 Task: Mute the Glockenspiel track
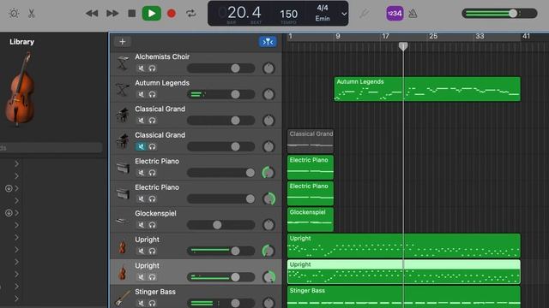coord(141,225)
